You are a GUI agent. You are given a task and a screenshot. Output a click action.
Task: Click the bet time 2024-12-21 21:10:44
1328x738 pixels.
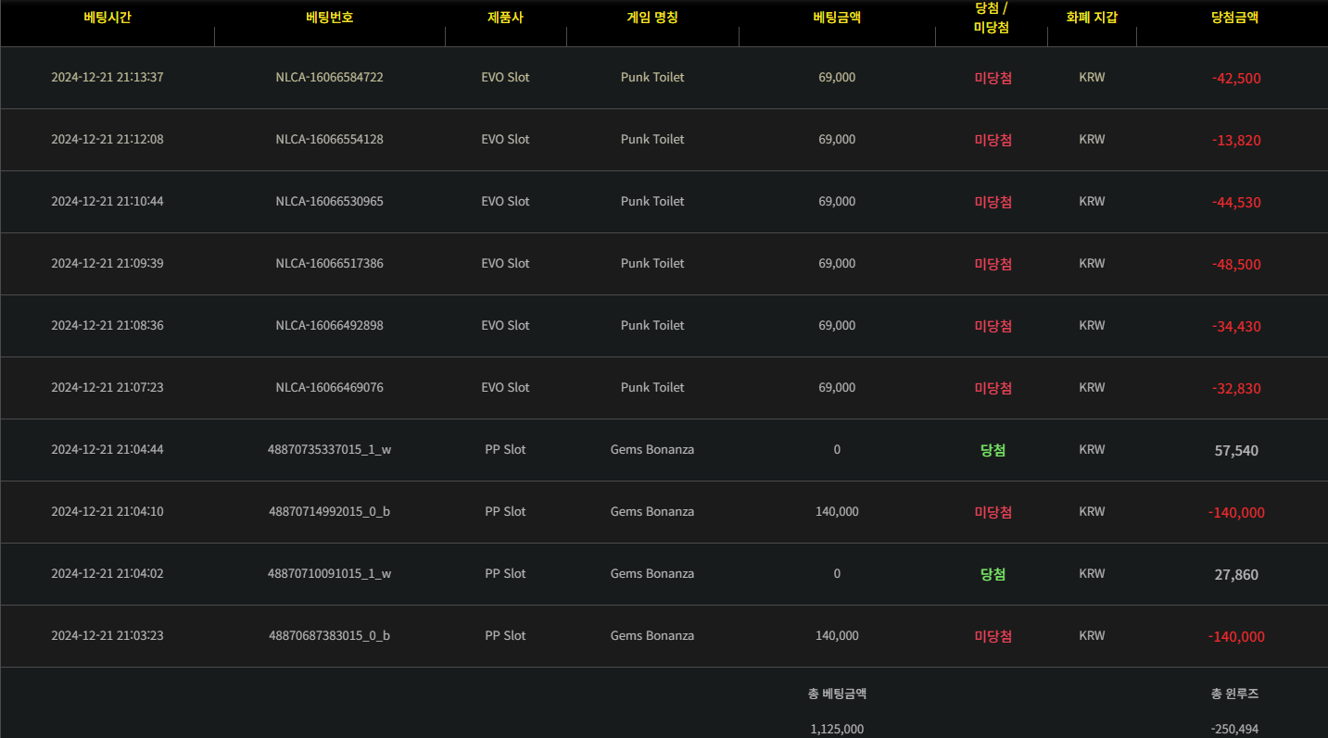[108, 202]
